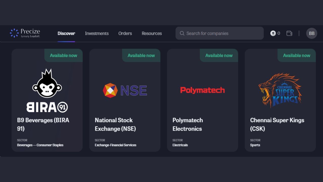Click Available now badge on BIRA card
This screenshot has width=323, height=182.
click(x=63, y=56)
